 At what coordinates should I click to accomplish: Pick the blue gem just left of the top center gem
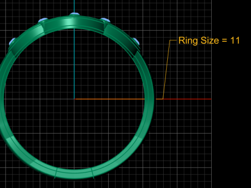(43, 20)
